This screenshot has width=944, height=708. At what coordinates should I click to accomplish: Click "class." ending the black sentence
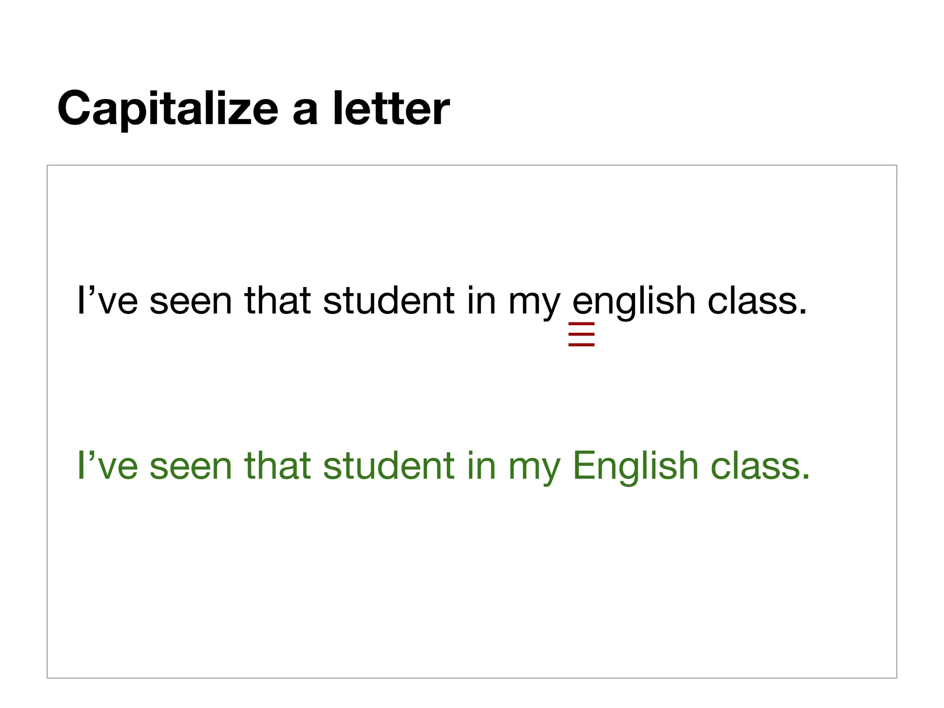pyautogui.click(x=757, y=301)
